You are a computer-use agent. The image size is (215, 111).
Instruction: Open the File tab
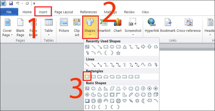click(x=9, y=12)
